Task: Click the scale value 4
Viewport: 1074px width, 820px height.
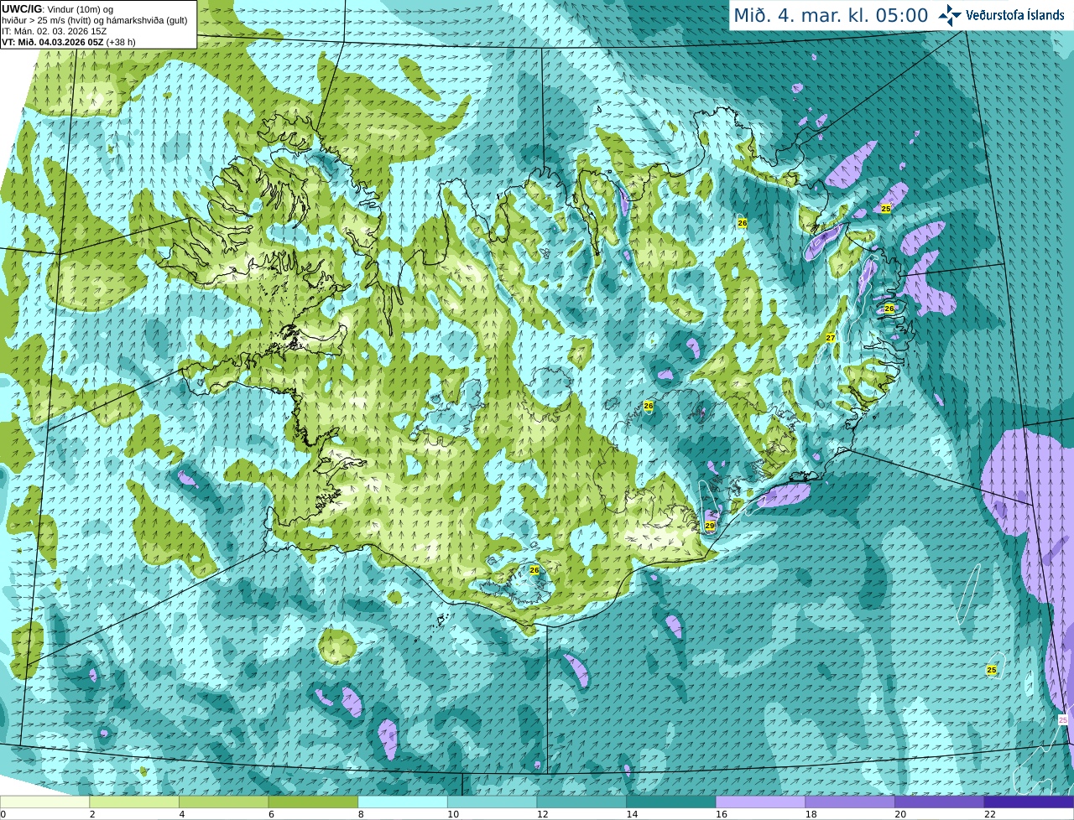Action: click(x=181, y=814)
